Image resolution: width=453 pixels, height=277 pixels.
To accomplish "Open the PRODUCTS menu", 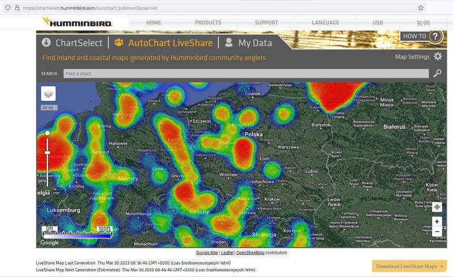I will click(208, 23).
